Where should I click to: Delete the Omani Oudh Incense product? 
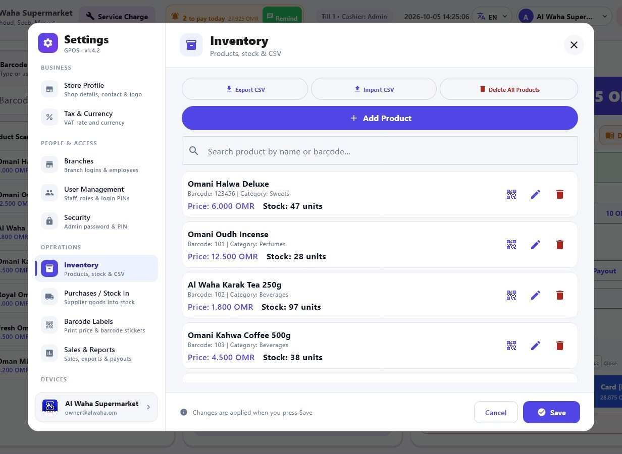pyautogui.click(x=560, y=245)
